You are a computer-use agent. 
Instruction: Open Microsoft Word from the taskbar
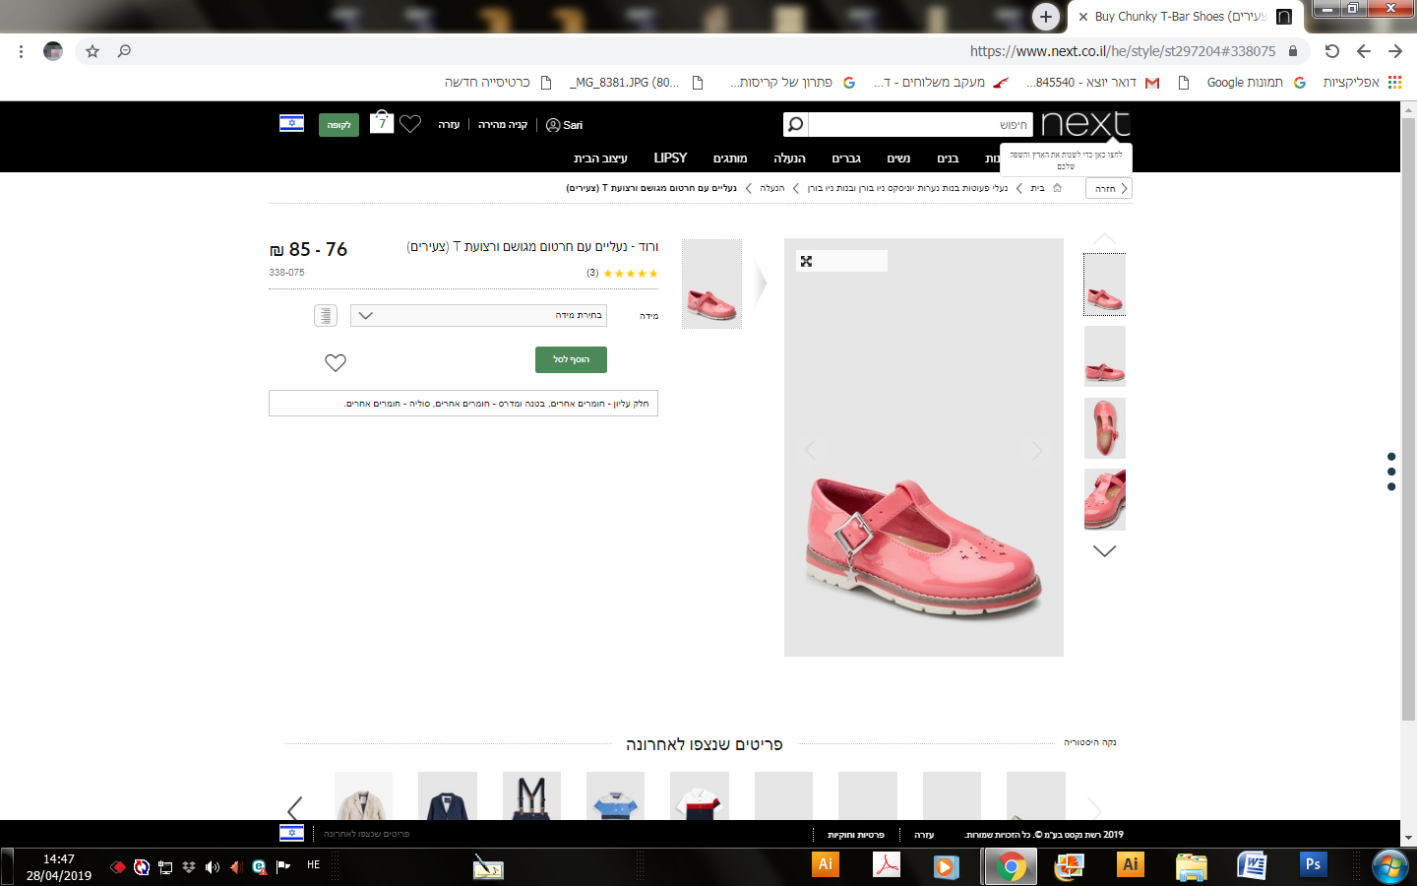click(x=1252, y=865)
